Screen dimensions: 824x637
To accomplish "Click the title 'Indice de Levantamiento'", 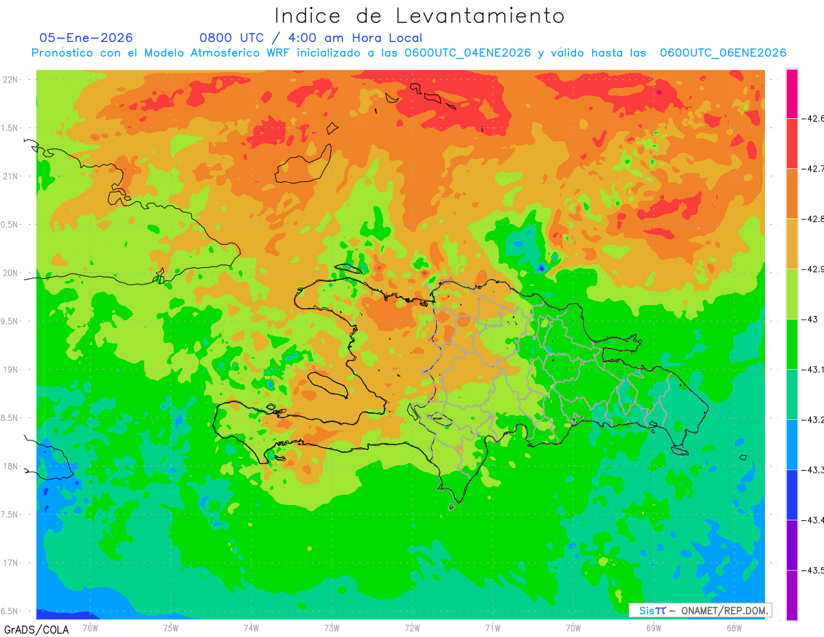I will (x=420, y=16).
